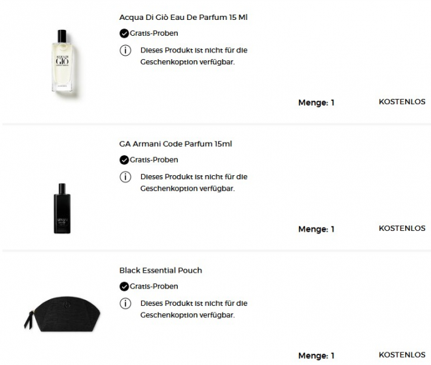Click the KOSTENLOS price for Acqua Di Giò
The image size is (431, 365).
click(402, 102)
